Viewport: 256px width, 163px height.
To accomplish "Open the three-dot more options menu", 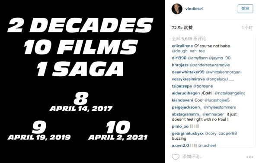I will [250, 157].
